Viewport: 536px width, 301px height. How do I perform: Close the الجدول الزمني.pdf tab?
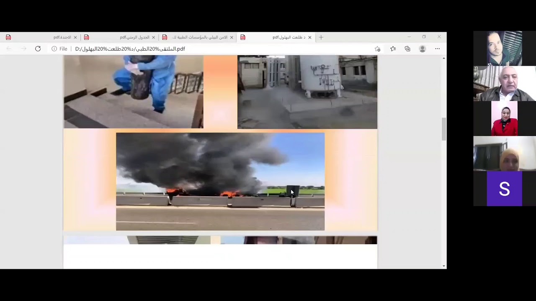click(153, 37)
